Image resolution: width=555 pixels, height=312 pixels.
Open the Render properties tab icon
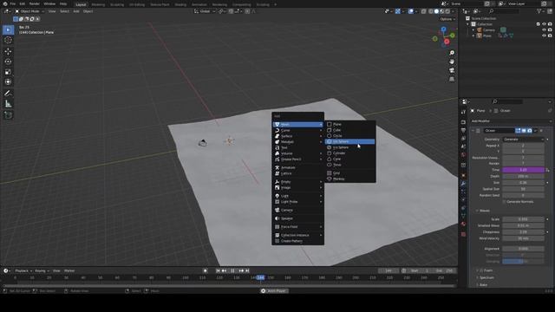[x=463, y=122]
